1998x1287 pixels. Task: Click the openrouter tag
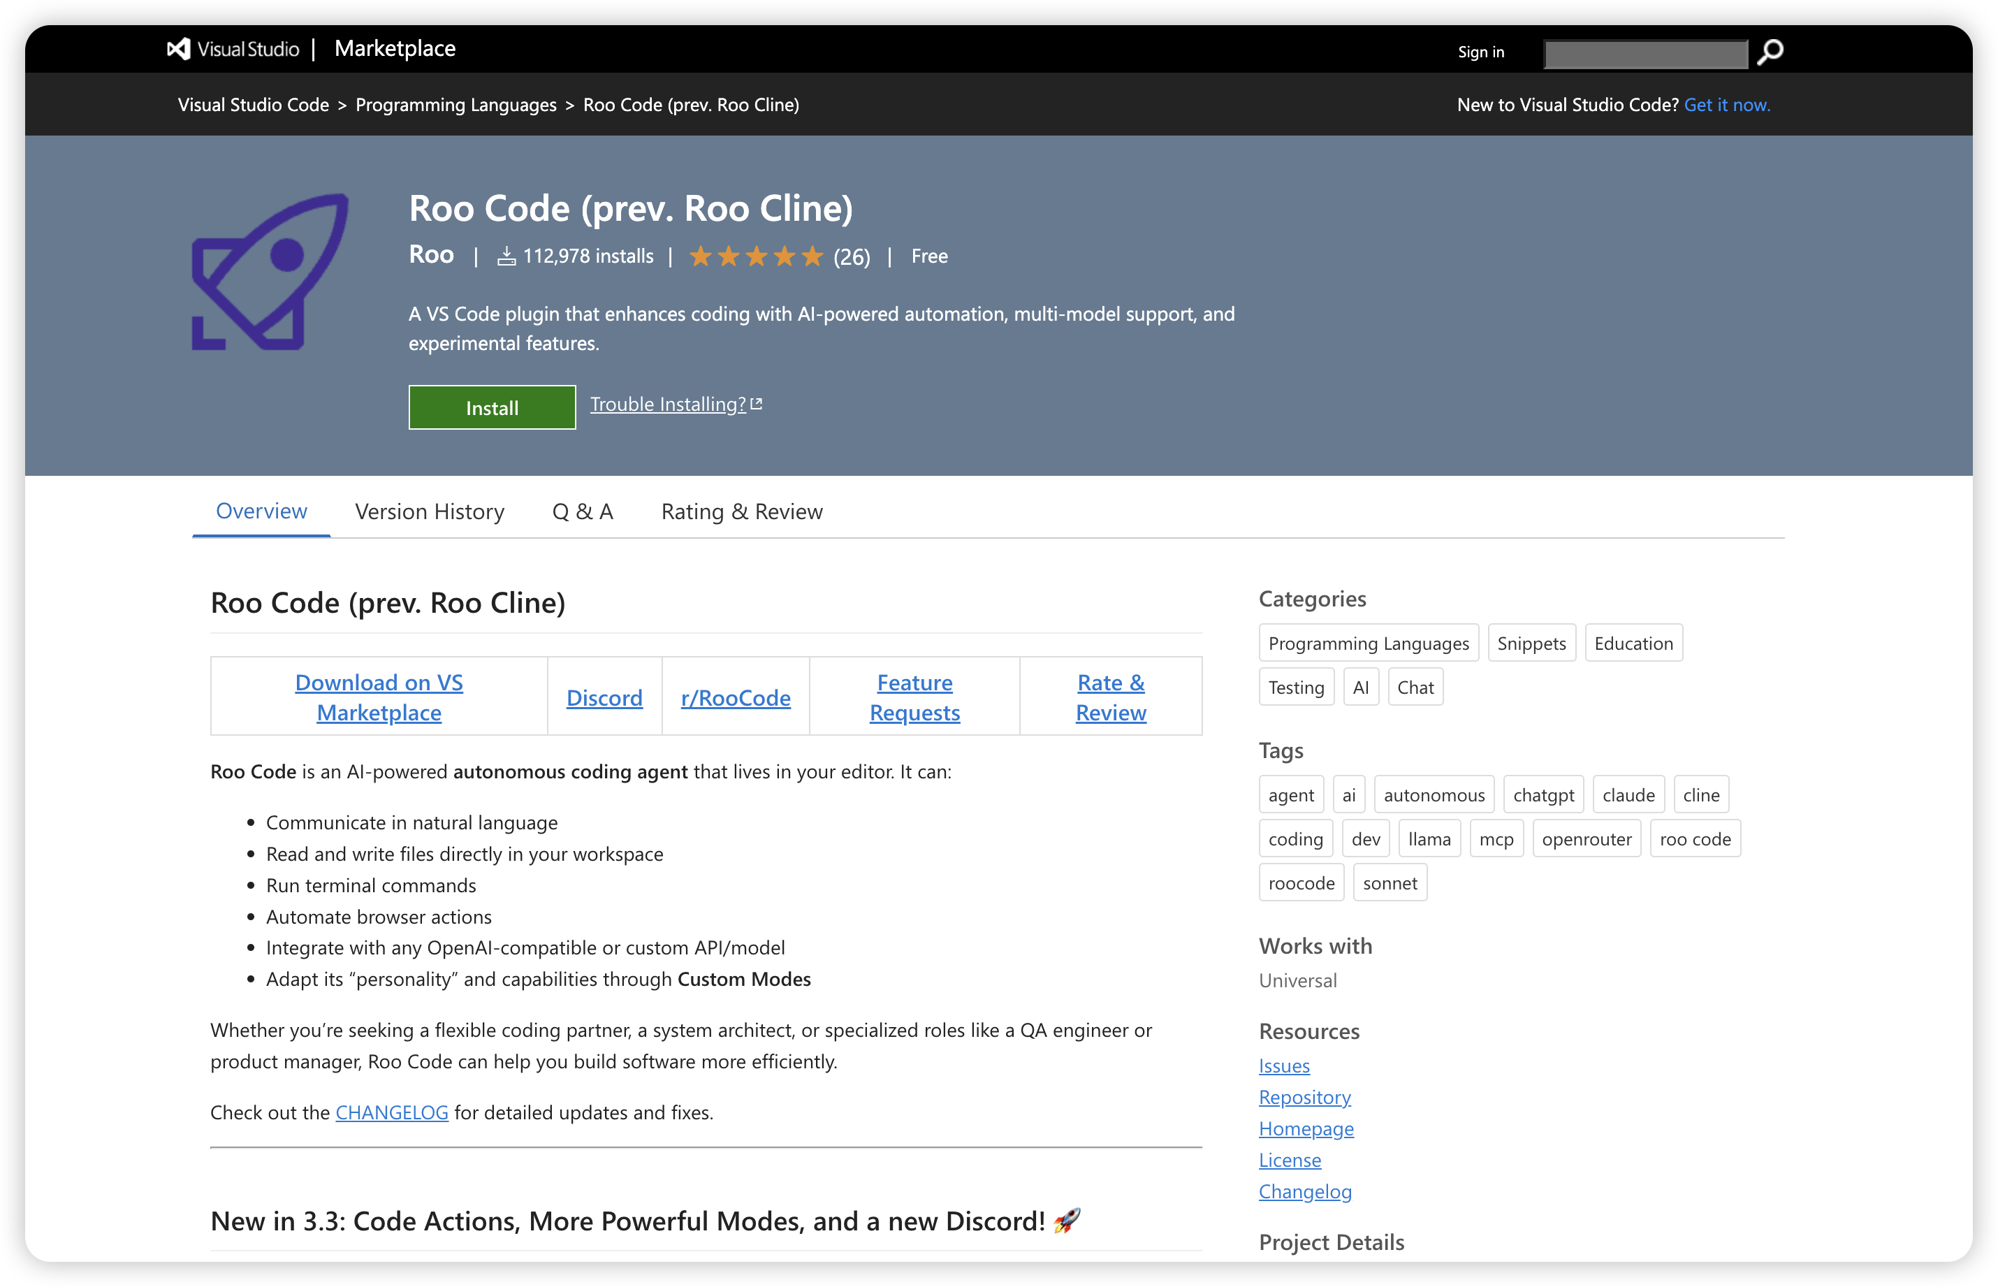pos(1587,838)
